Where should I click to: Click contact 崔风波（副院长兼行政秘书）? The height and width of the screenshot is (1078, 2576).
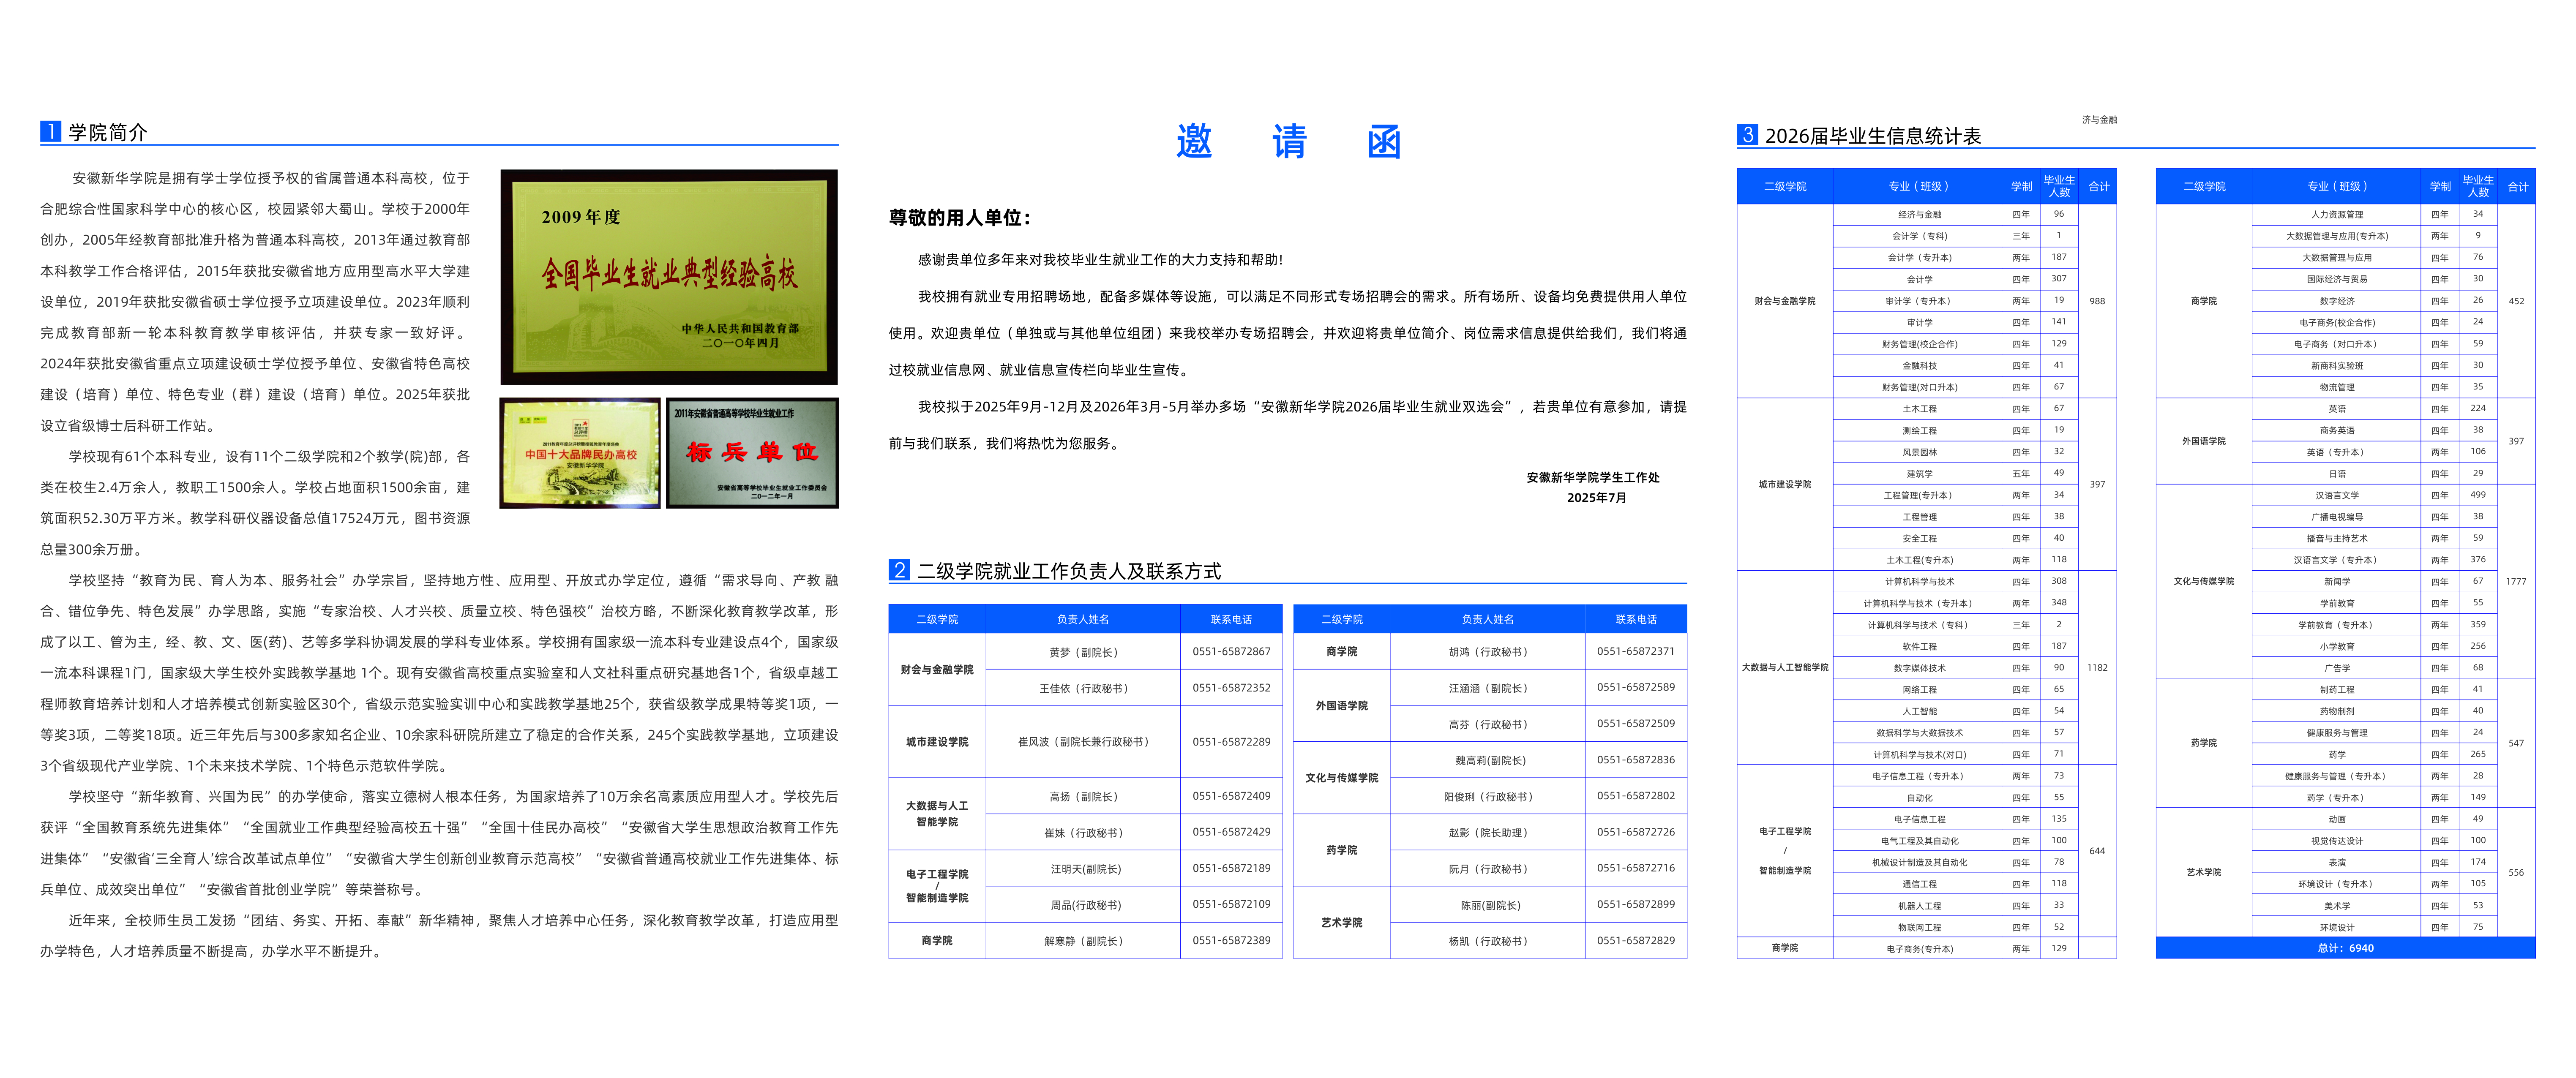point(1083,742)
